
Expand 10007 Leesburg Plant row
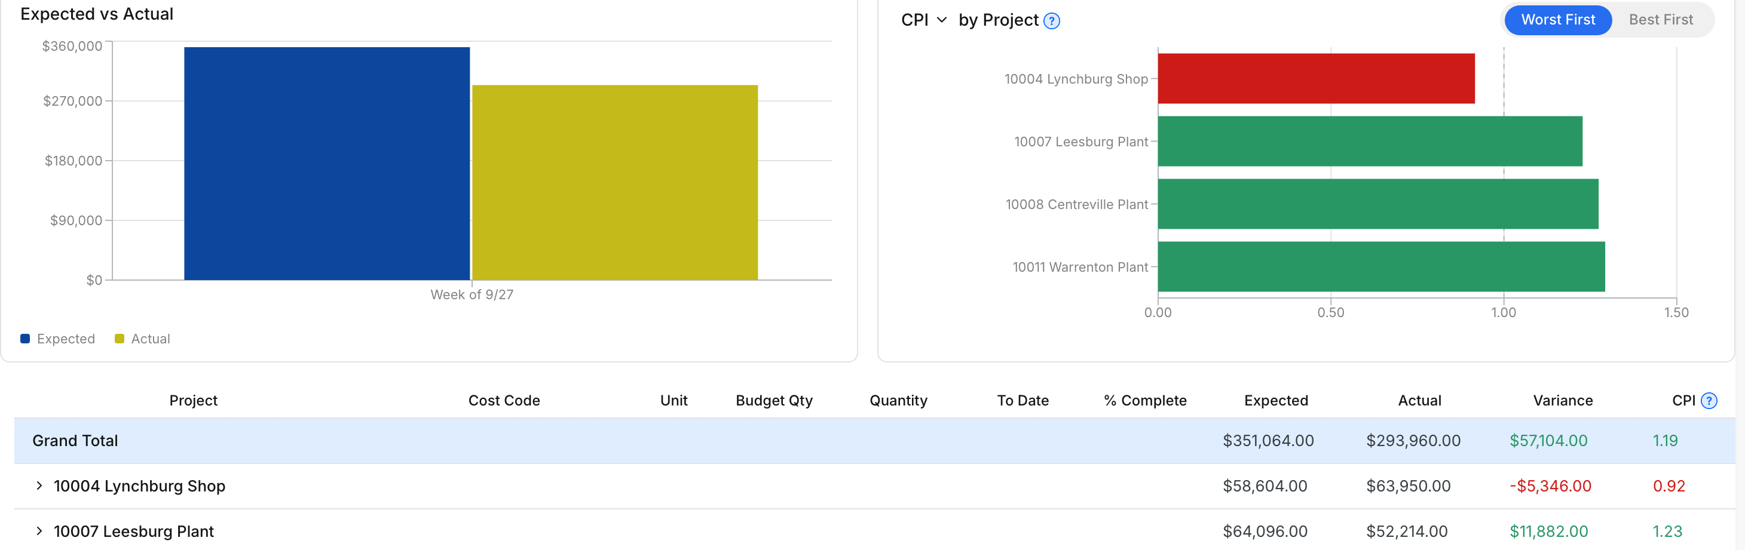(x=39, y=531)
